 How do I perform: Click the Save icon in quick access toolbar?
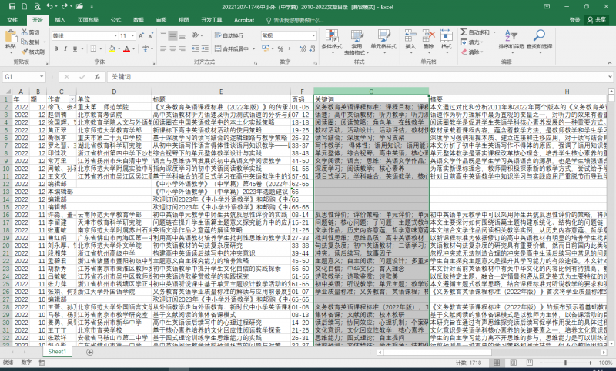tap(12, 6)
